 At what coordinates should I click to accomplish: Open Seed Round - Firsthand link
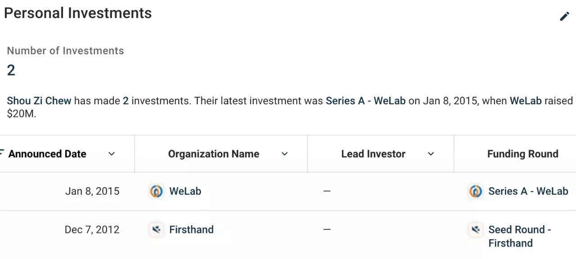pyautogui.click(x=520, y=237)
